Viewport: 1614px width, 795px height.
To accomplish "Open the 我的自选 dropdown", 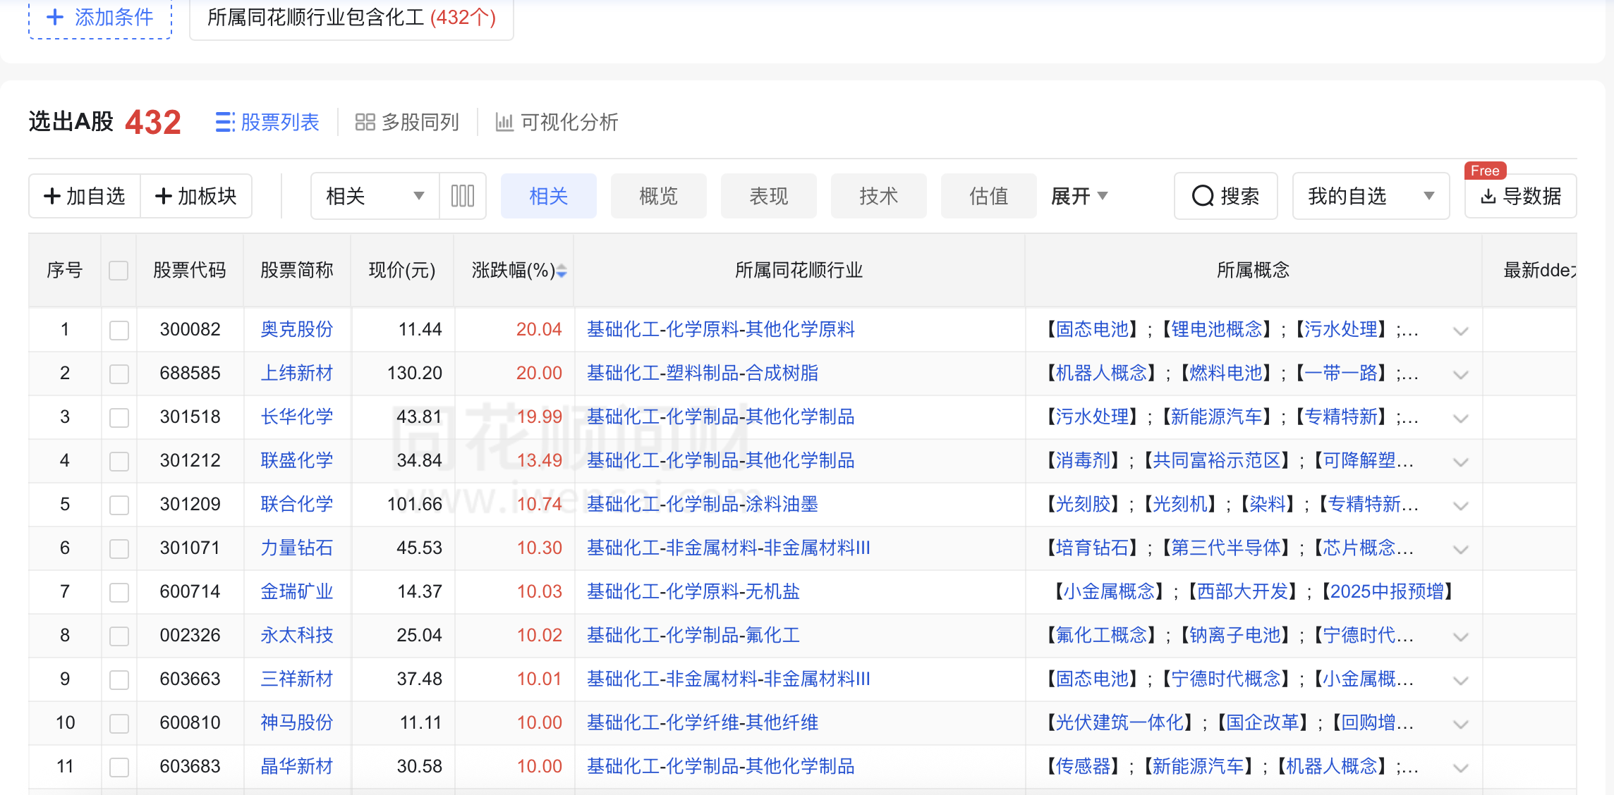I will [x=1370, y=196].
